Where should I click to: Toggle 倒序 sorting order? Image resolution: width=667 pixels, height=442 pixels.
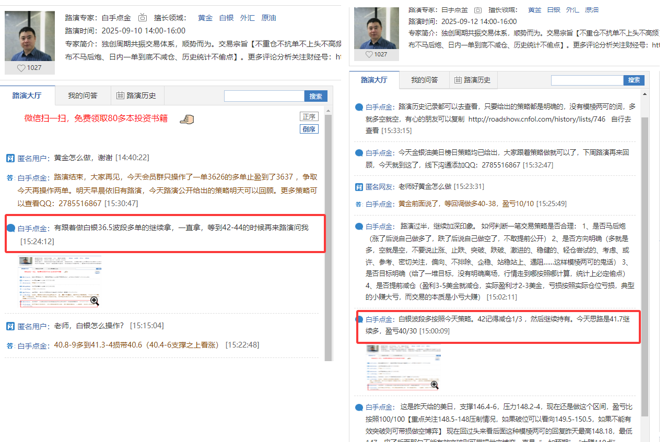point(309,129)
